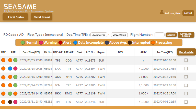
Task: Open the Flight Status tab
Action: tap(15, 17)
